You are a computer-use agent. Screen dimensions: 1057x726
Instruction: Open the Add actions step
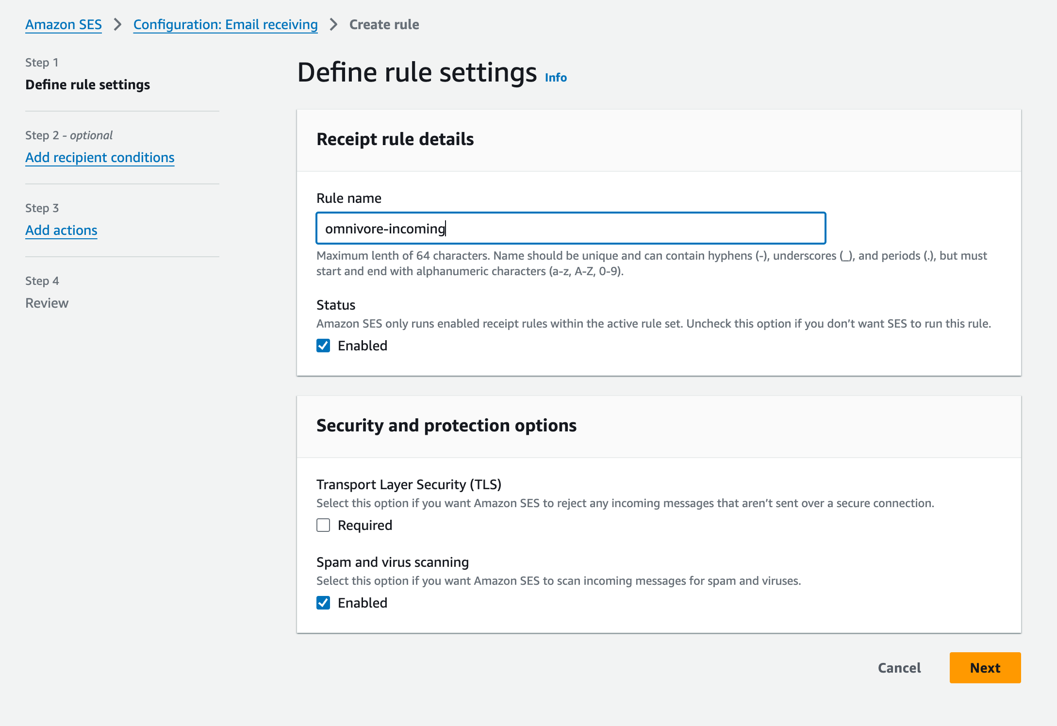pos(61,230)
